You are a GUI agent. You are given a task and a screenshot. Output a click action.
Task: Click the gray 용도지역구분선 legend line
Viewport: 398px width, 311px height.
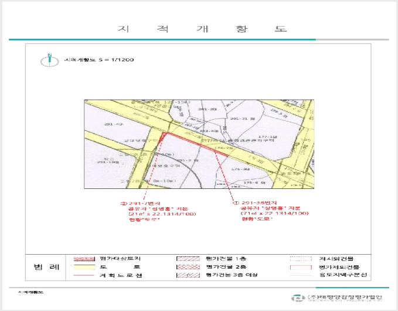pyautogui.click(x=301, y=275)
